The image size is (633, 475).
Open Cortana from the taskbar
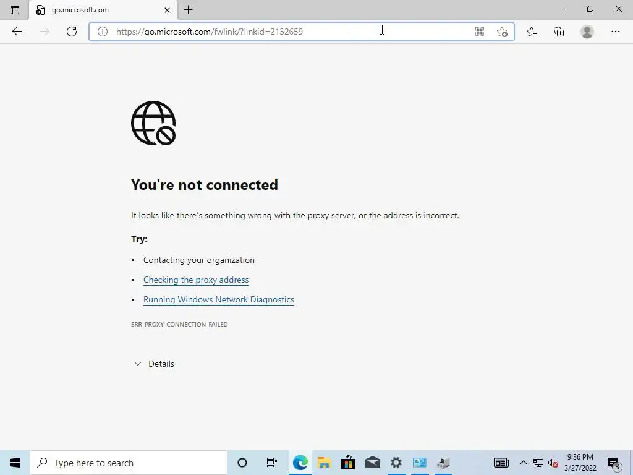click(x=242, y=463)
